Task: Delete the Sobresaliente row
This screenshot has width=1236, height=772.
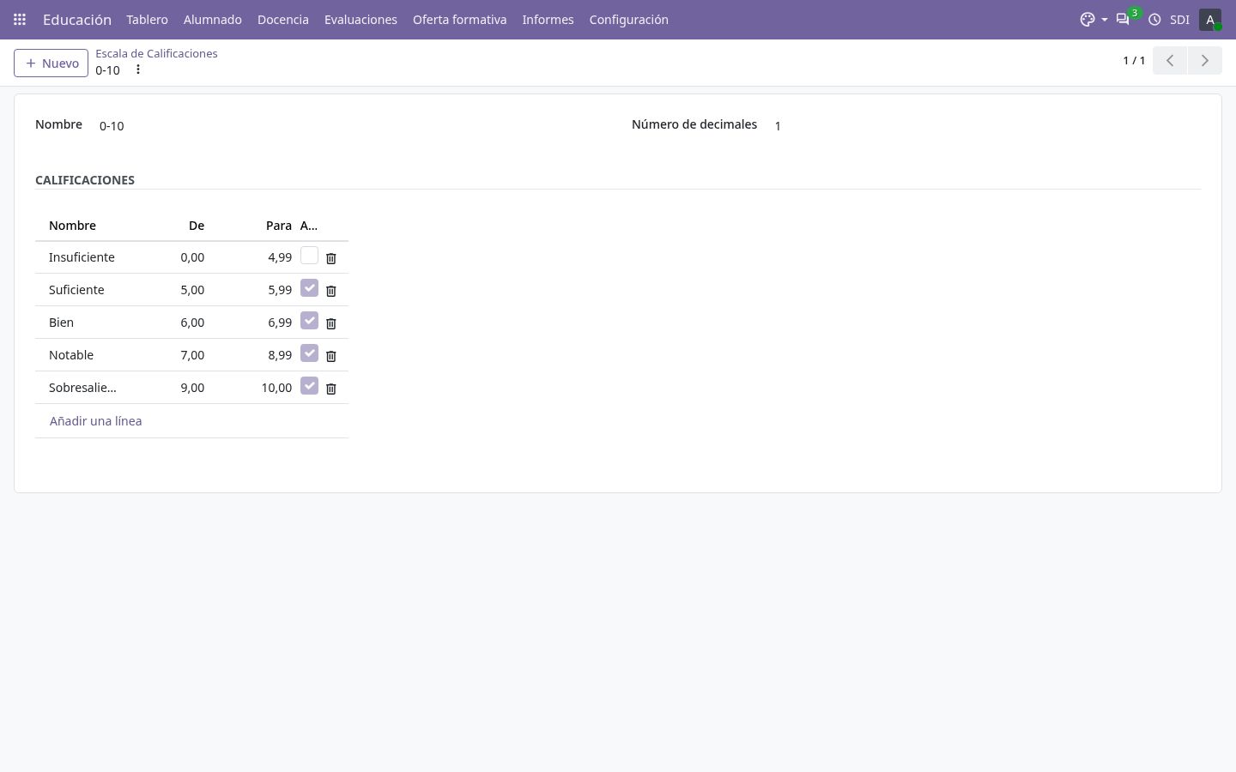Action: coord(331,389)
